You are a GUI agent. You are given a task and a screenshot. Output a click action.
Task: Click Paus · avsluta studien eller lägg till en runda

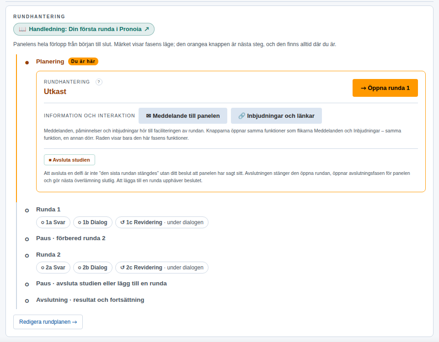pyautogui.click(x=102, y=284)
